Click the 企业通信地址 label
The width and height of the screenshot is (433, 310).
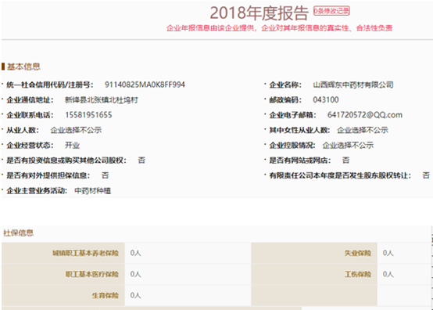tap(30, 100)
